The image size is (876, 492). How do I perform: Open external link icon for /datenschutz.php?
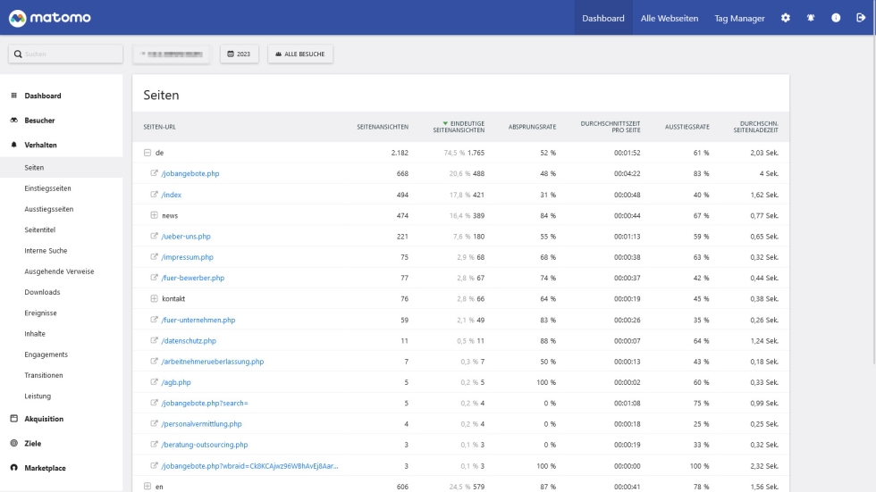(155, 341)
